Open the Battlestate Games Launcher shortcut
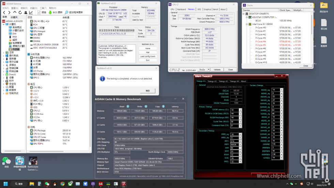334x188 pixels. coord(33,163)
